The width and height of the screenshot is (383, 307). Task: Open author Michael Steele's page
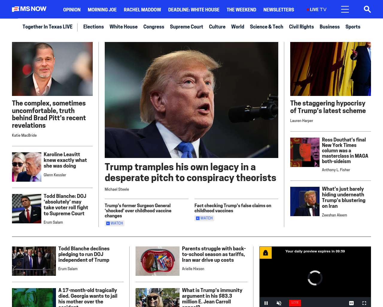[x=117, y=189]
